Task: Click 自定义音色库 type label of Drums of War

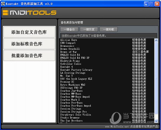Action: (x=140, y=52)
